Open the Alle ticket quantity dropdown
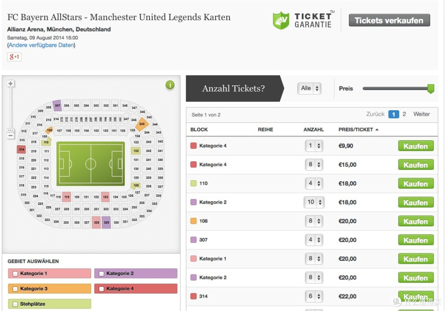This screenshot has width=445, height=311. click(309, 88)
